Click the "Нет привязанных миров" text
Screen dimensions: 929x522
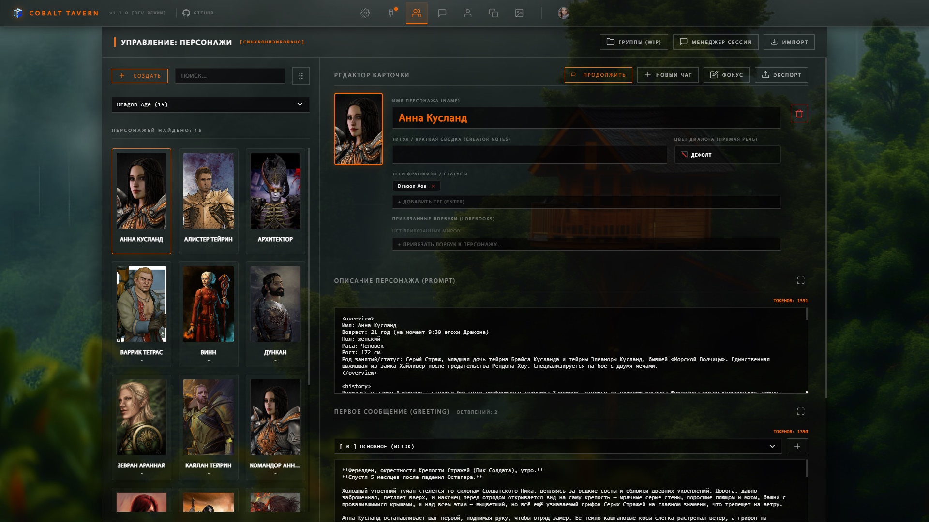426,231
